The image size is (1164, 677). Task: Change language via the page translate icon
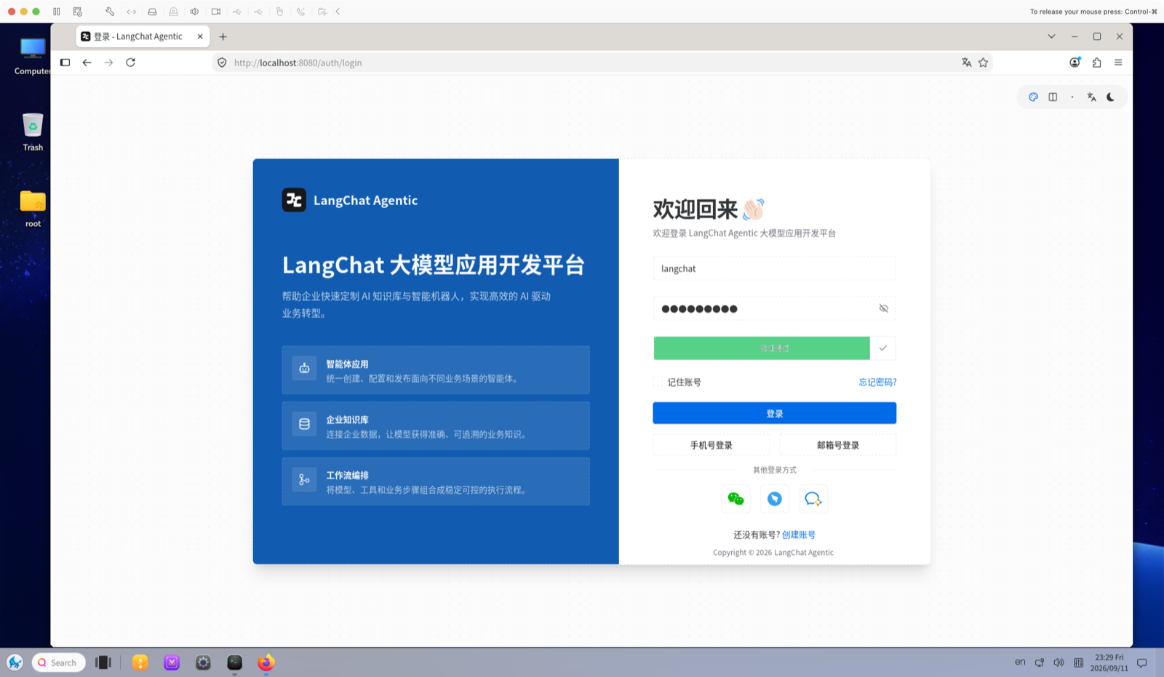tap(1091, 97)
